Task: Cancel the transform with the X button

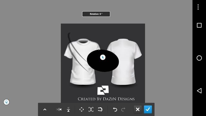Action: click(x=138, y=109)
